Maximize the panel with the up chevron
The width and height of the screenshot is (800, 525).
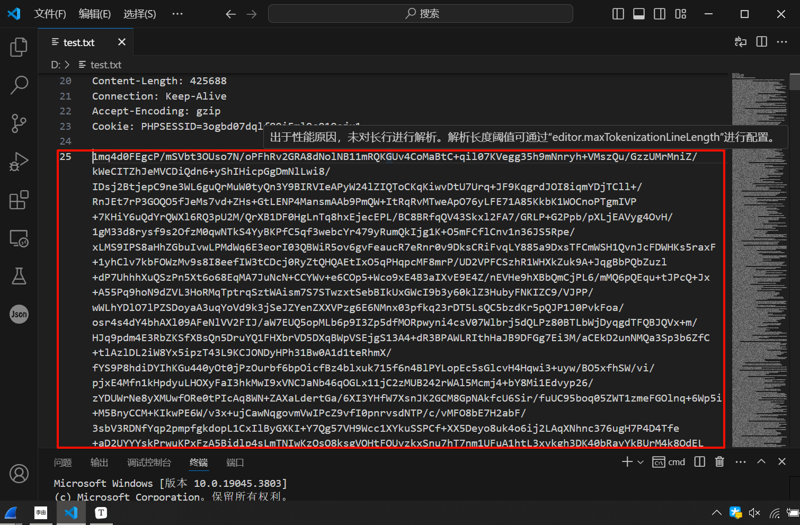(761, 461)
